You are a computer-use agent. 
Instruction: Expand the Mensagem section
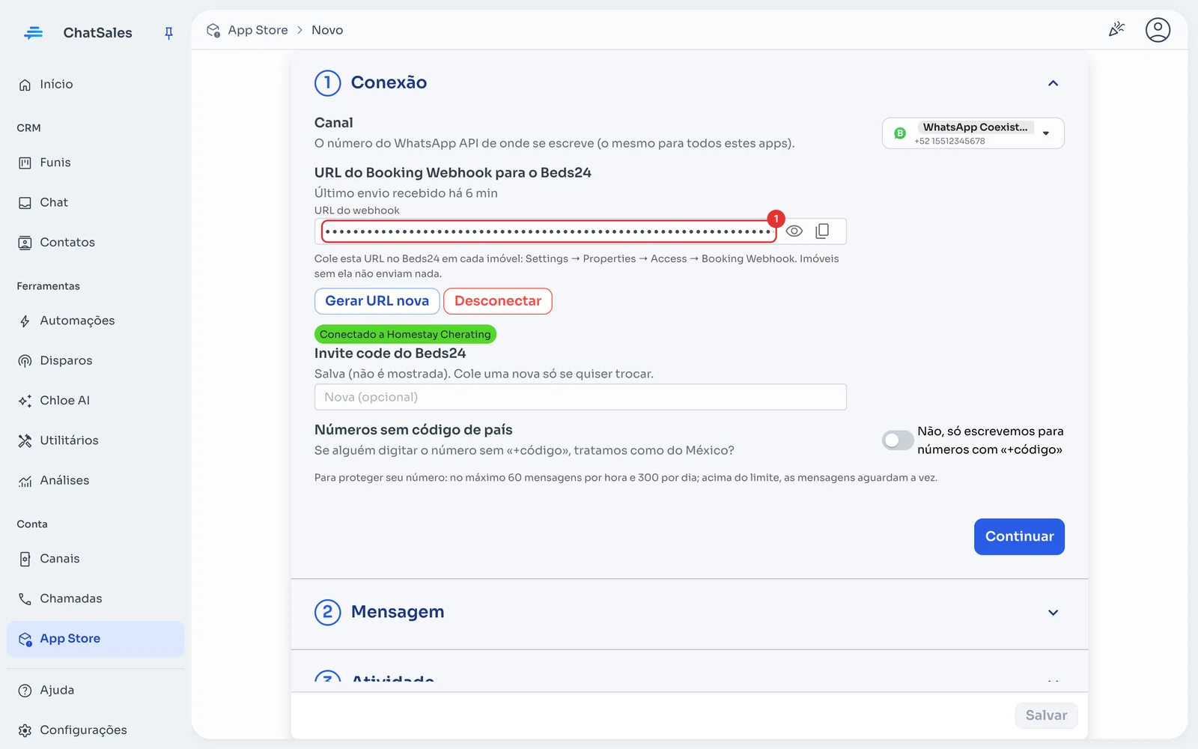pos(1053,613)
